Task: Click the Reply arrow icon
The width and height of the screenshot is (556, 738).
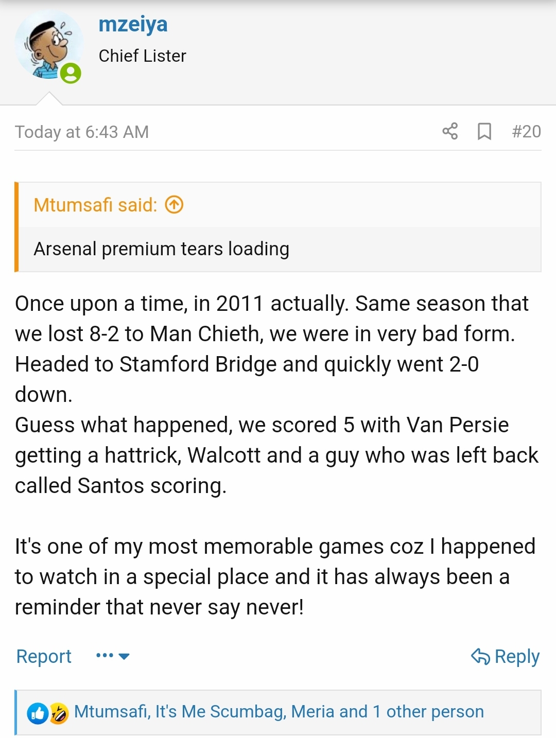Action: tap(480, 656)
